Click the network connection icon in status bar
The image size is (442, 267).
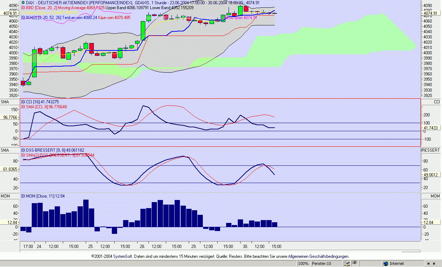point(347,263)
